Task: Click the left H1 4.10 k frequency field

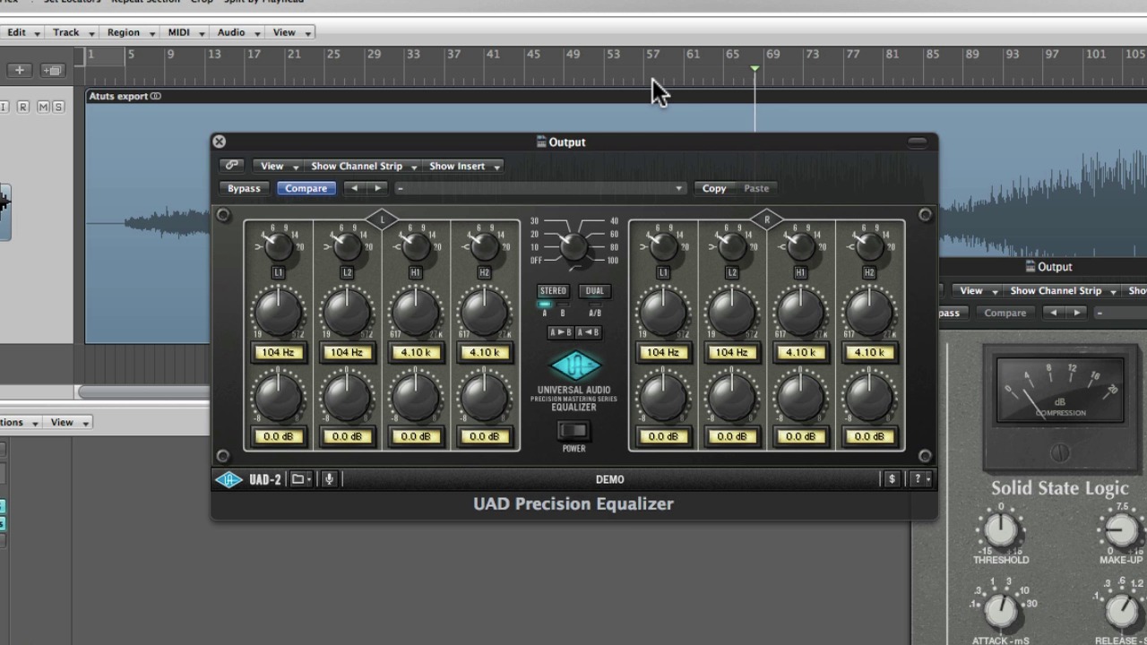Action: [416, 352]
